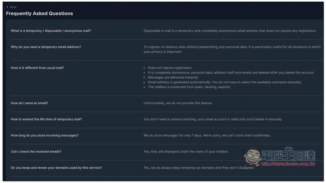This screenshot has height=183, width=326.
Task: Click the cartoon face watermark logo
Action: click(253, 157)
